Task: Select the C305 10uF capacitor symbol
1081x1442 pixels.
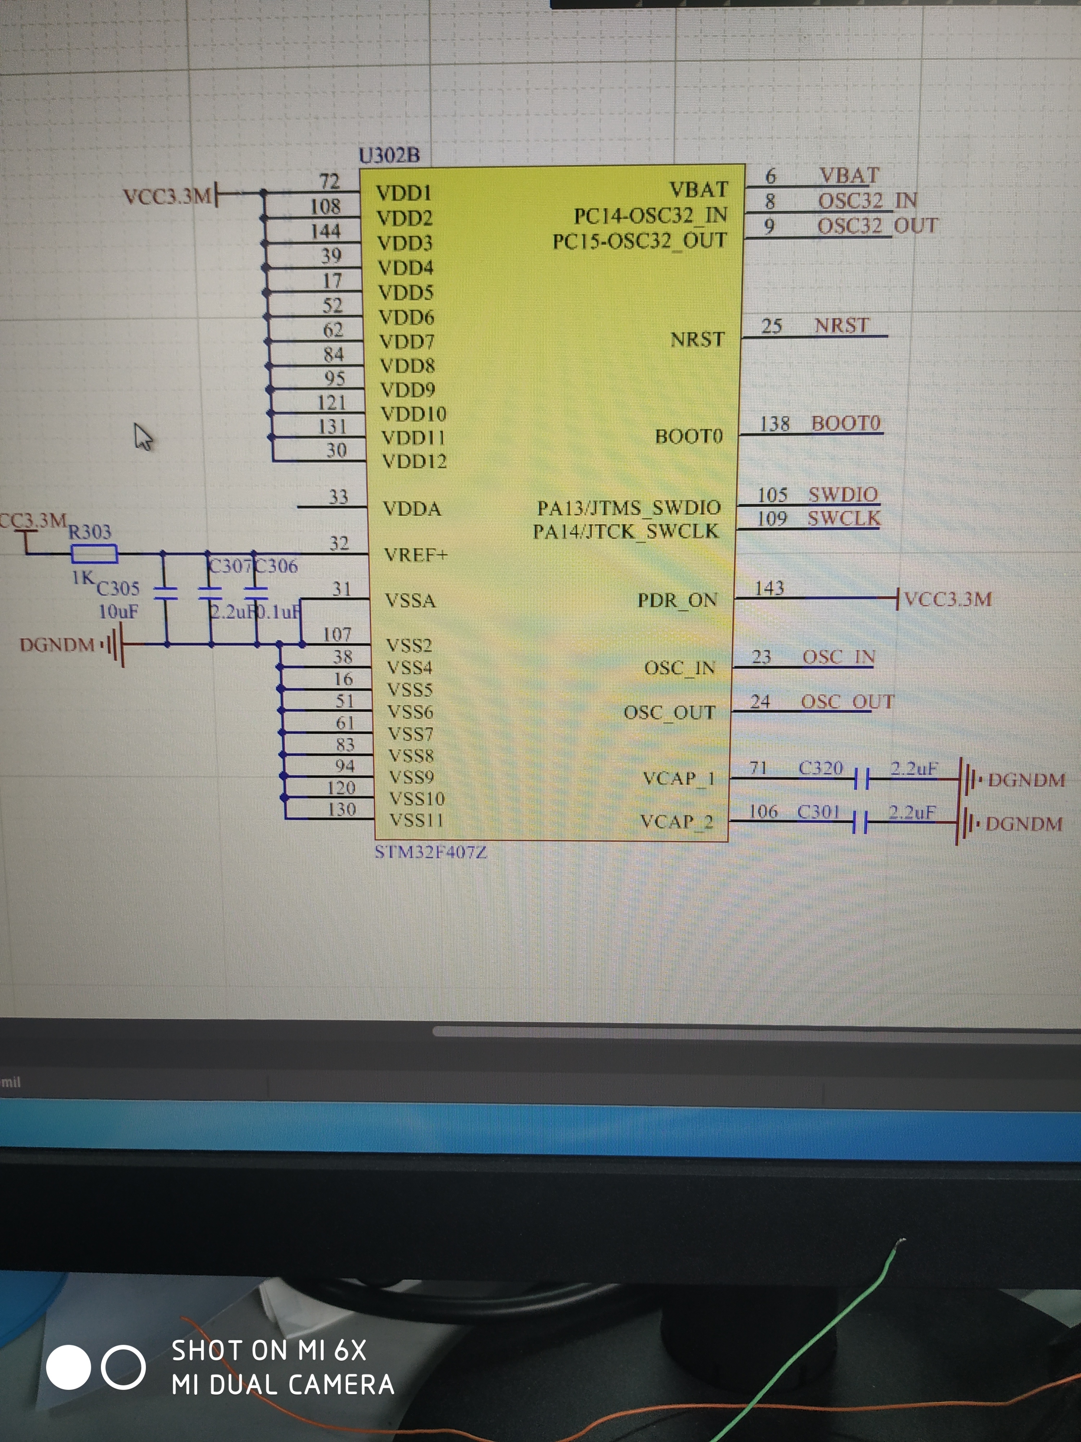Action: [165, 593]
